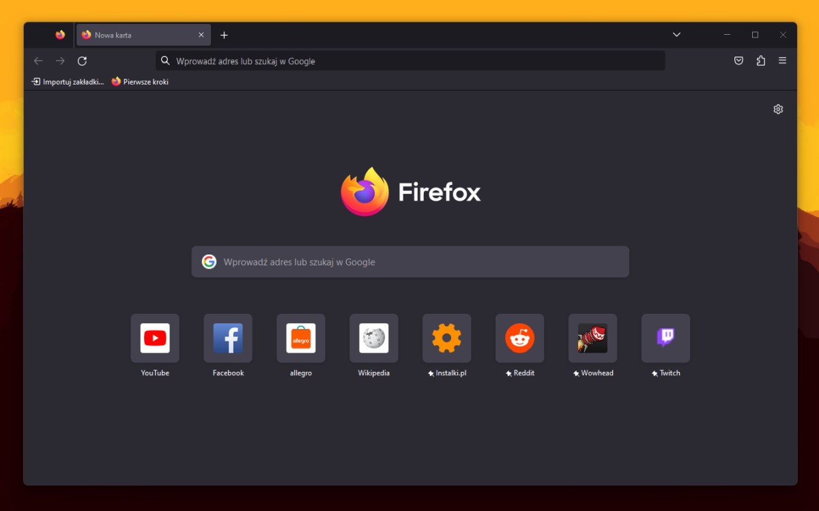Click the back navigation arrow
This screenshot has height=511, width=819.
point(38,60)
